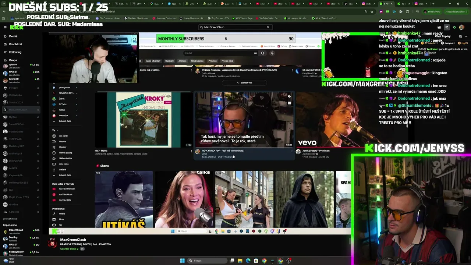
Task: Open CzechCloud recommended channel
Action: [x=21, y=232]
